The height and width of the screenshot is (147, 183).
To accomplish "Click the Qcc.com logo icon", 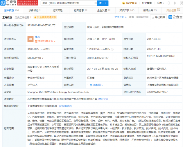I will point(3,3).
